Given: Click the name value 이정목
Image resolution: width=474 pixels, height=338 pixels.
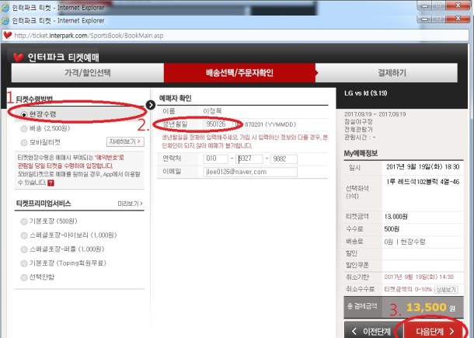Looking at the screenshot, I should [x=212, y=111].
